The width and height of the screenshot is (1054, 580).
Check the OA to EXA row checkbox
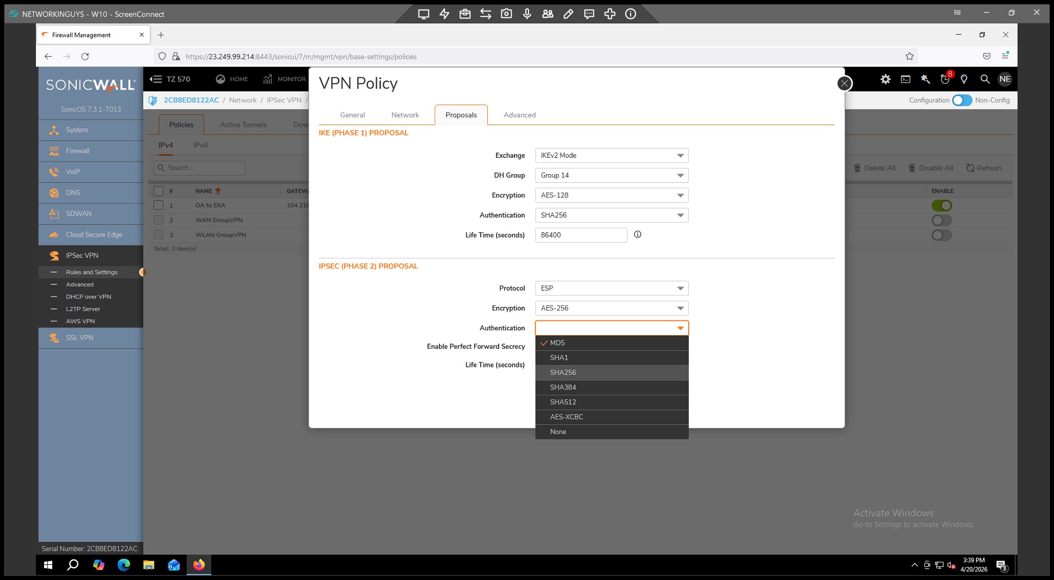point(158,206)
